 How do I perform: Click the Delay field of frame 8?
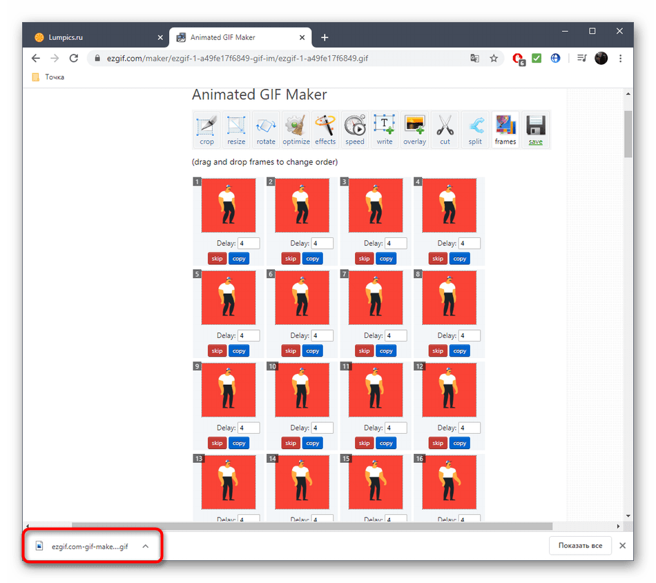(x=470, y=335)
